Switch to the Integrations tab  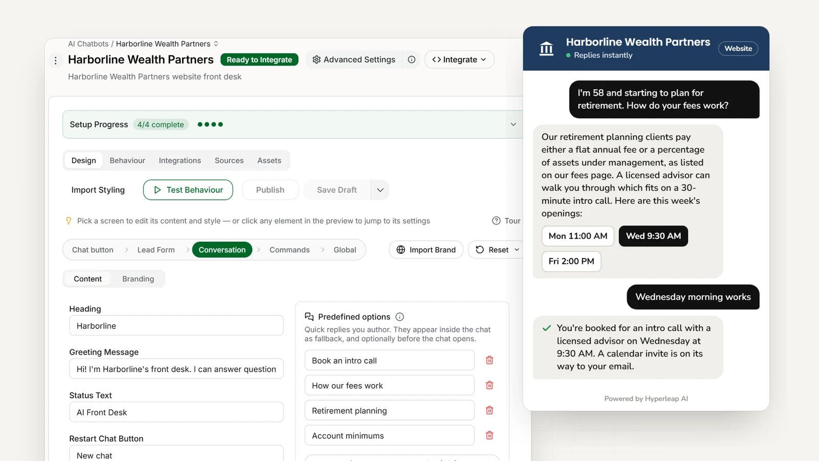(x=180, y=160)
